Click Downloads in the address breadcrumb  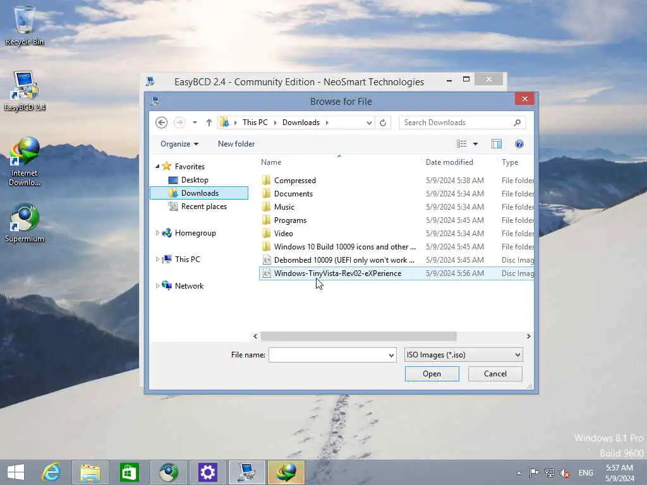point(301,123)
